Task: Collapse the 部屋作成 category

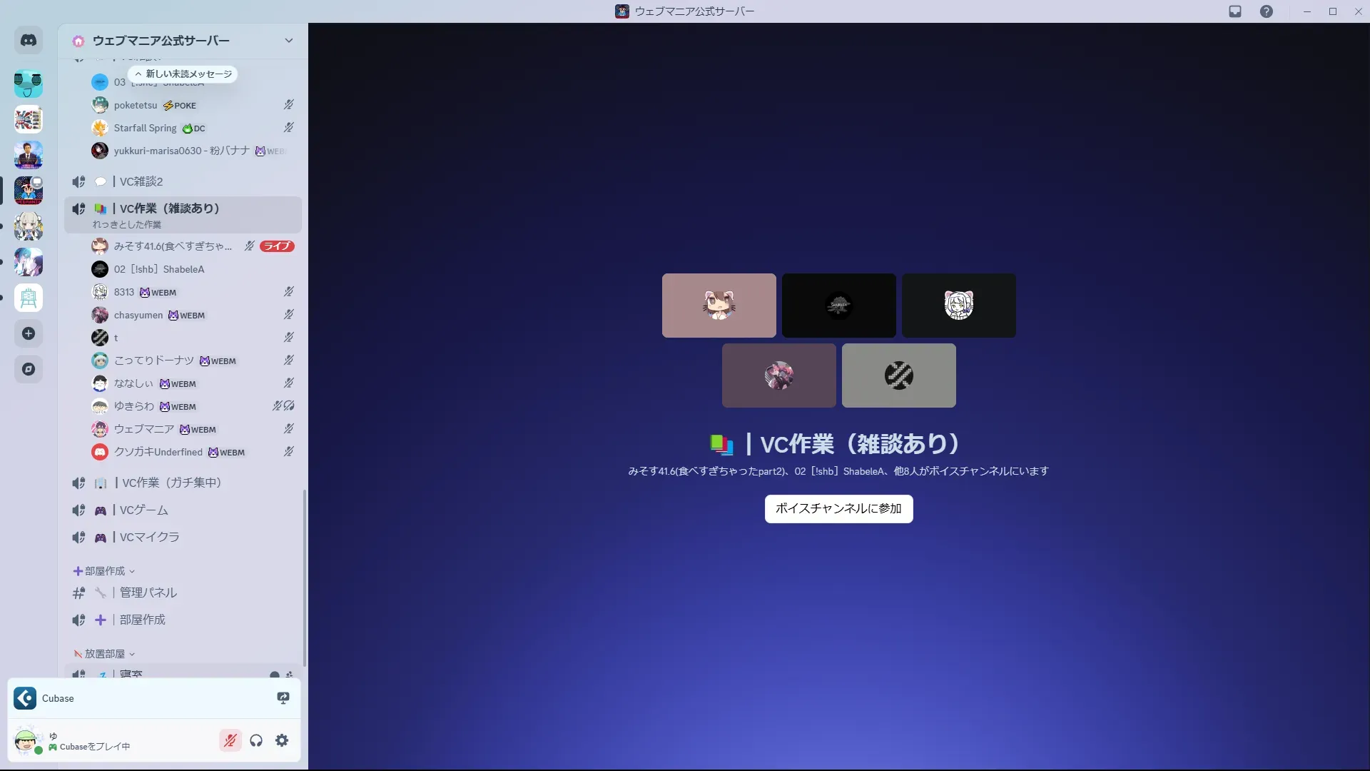Action: coord(105,571)
